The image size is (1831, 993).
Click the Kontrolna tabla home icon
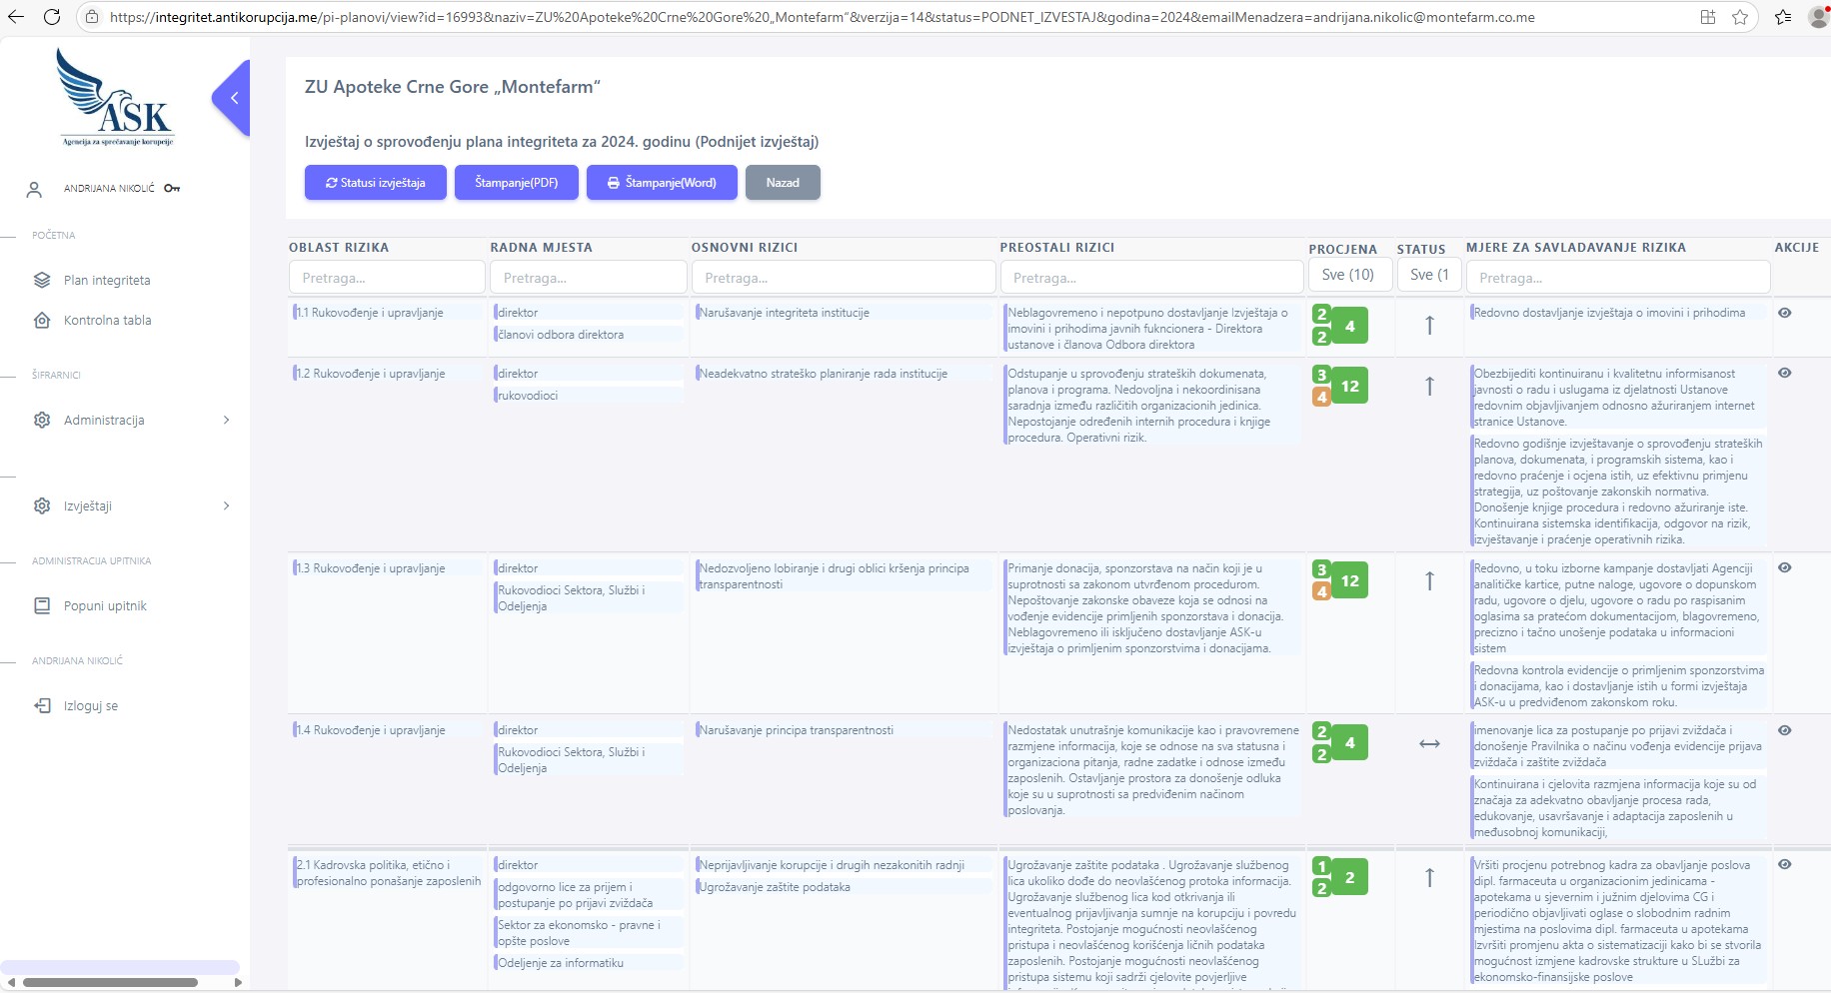coord(42,320)
